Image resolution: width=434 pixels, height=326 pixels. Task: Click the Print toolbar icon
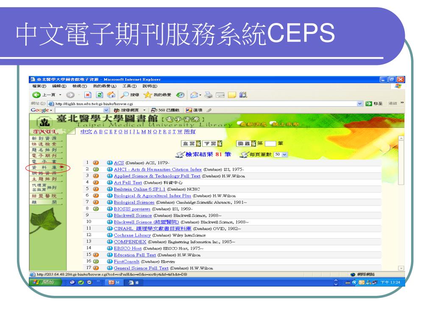pyautogui.click(x=209, y=95)
